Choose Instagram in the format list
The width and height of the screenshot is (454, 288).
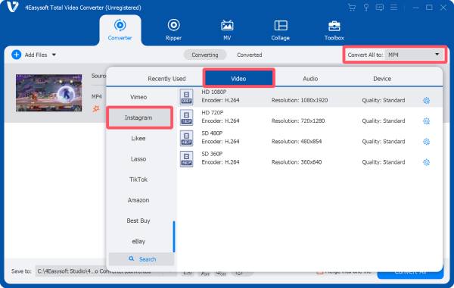point(138,117)
